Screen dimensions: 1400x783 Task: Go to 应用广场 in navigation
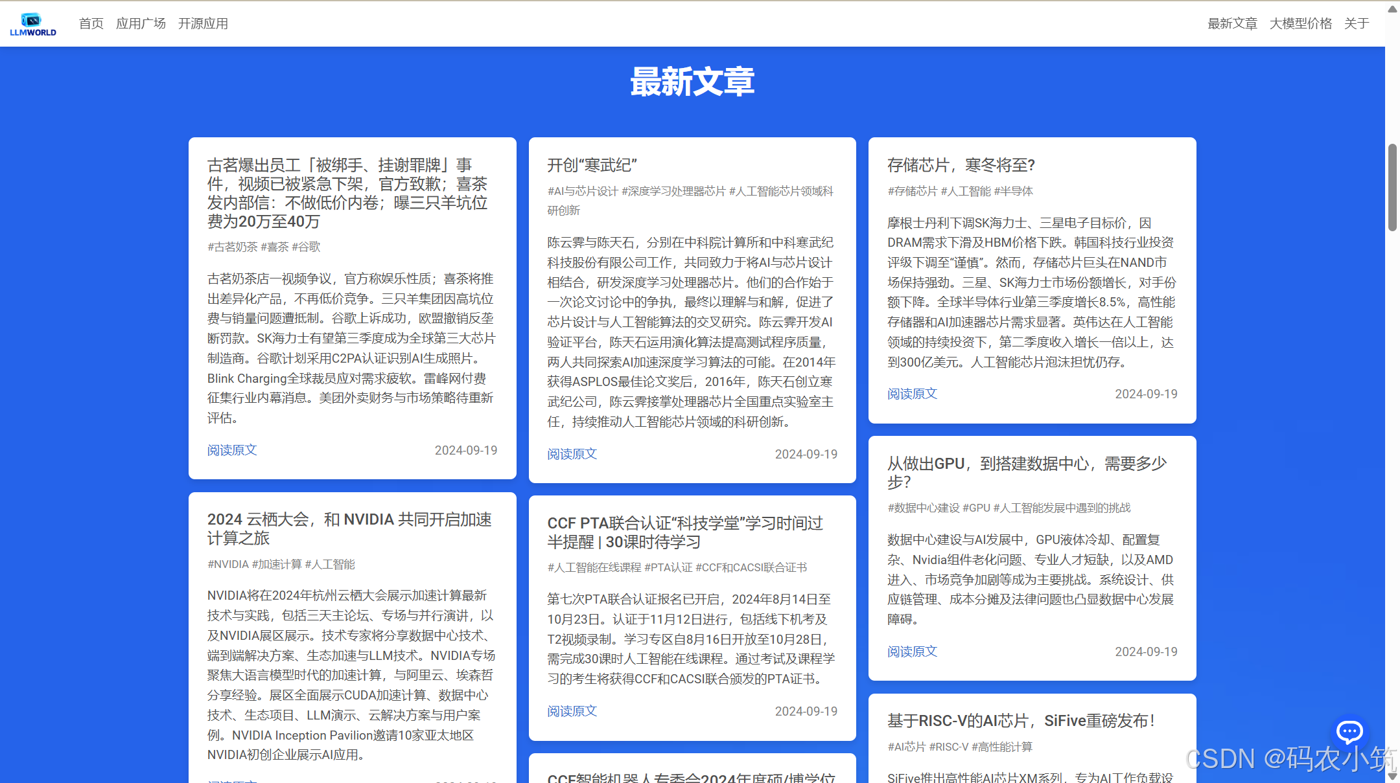[141, 23]
